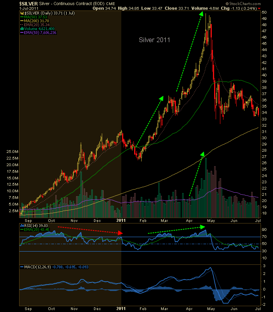Click the RSI(14) 39.03 label
This screenshot has width=273, height=312.
36,226
